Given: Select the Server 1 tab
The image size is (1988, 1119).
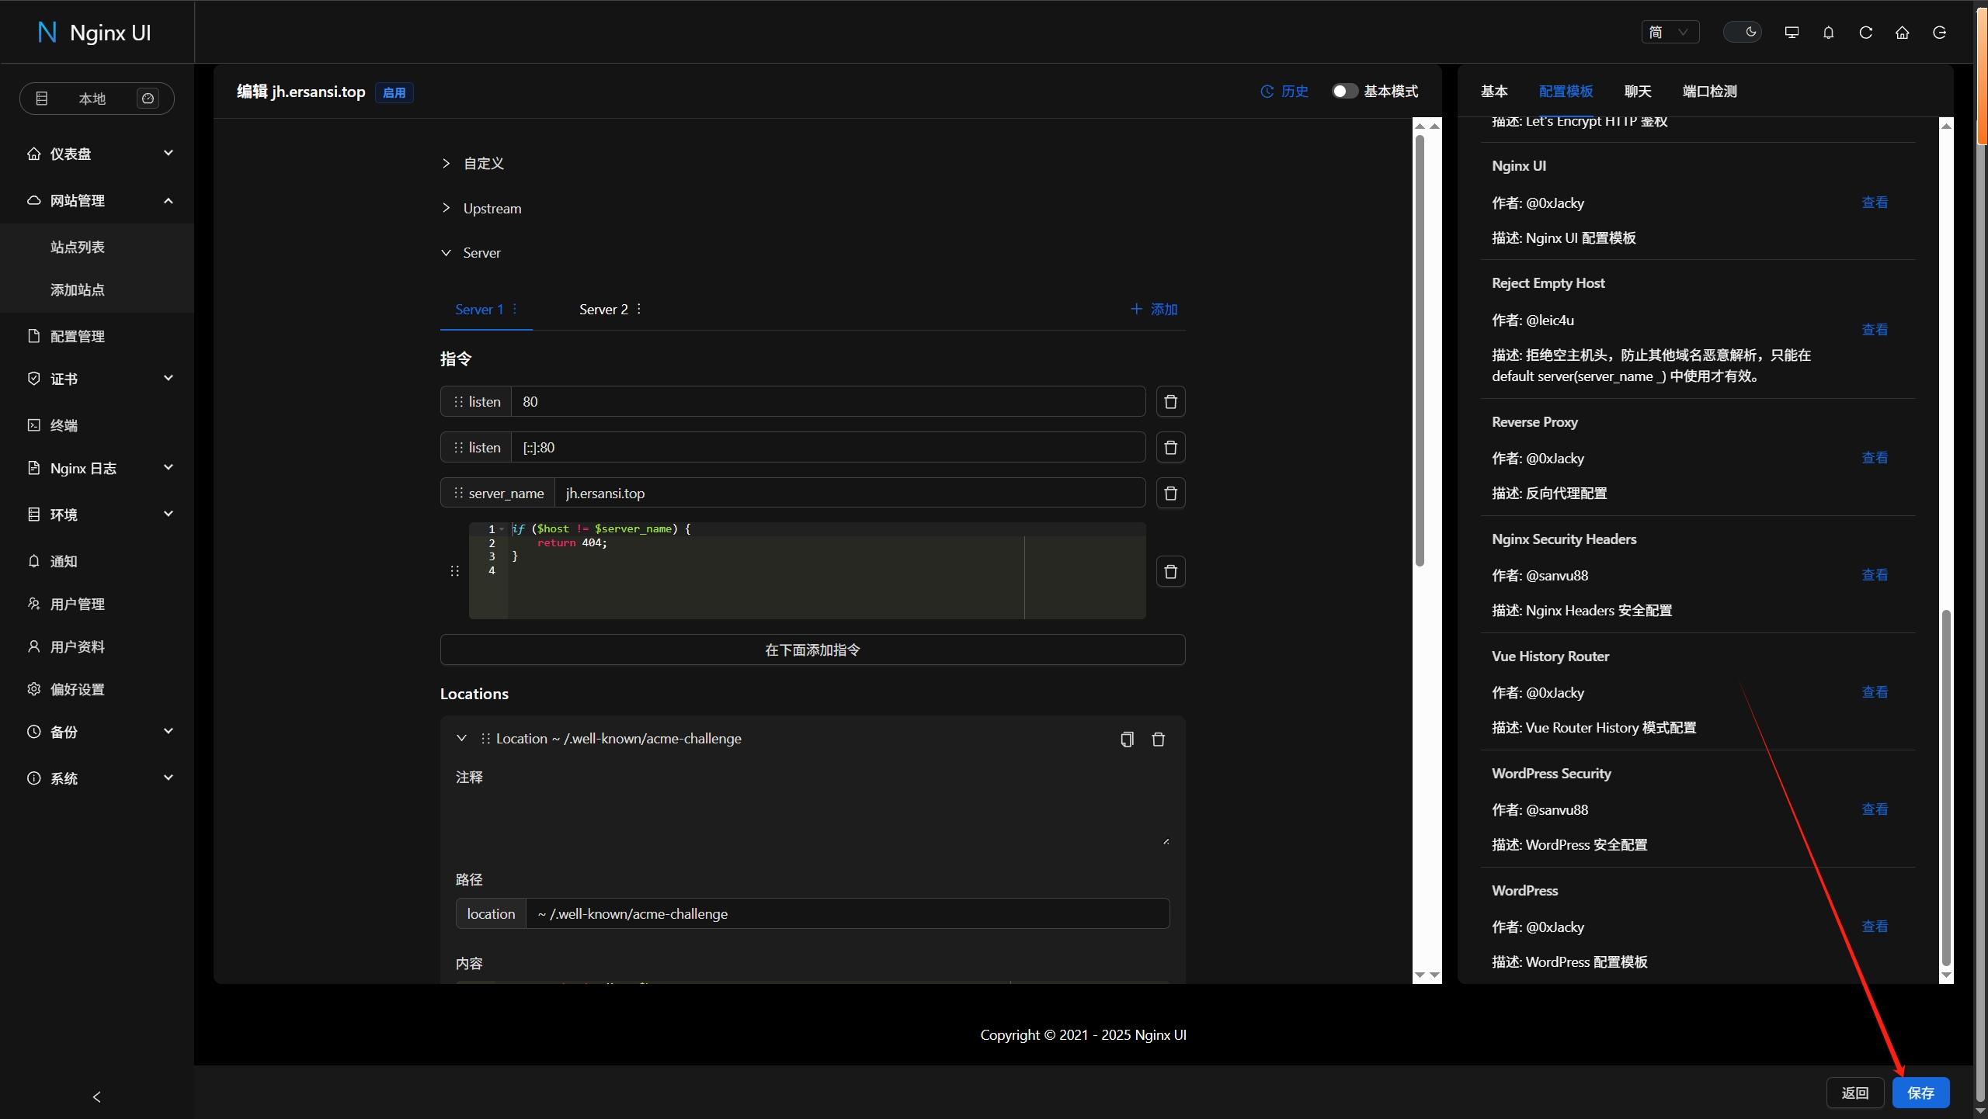Looking at the screenshot, I should (478, 309).
